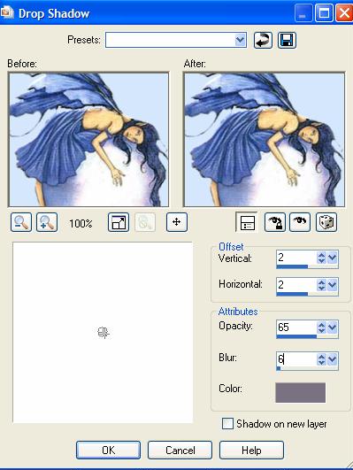Click the Horizontal offset slider bar
This screenshot has width=353, height=470.
point(308,294)
